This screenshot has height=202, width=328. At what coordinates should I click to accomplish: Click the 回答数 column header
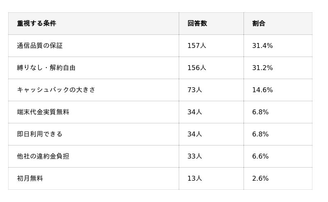pos(197,23)
